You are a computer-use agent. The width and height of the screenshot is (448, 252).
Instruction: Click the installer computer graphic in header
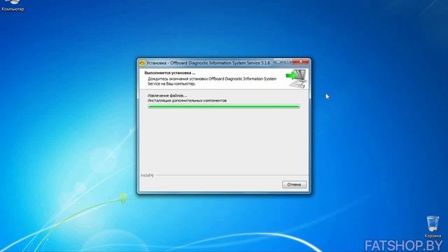[x=296, y=78]
